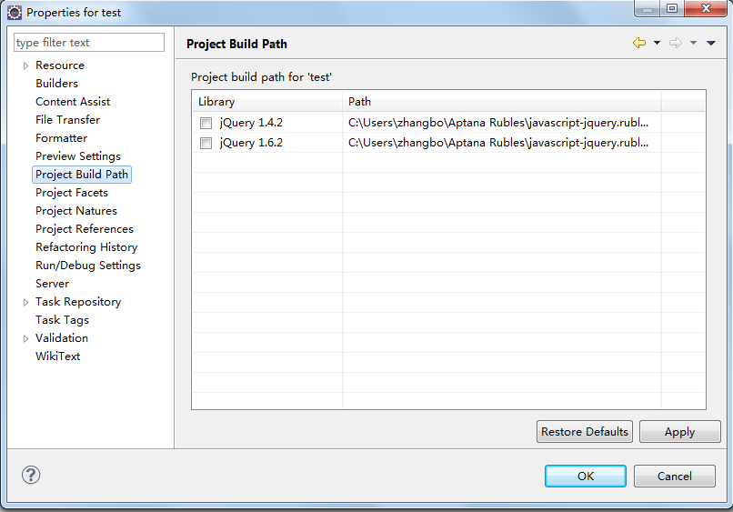This screenshot has height=512, width=733.
Task: Open Preview Settings page
Action: click(x=78, y=156)
